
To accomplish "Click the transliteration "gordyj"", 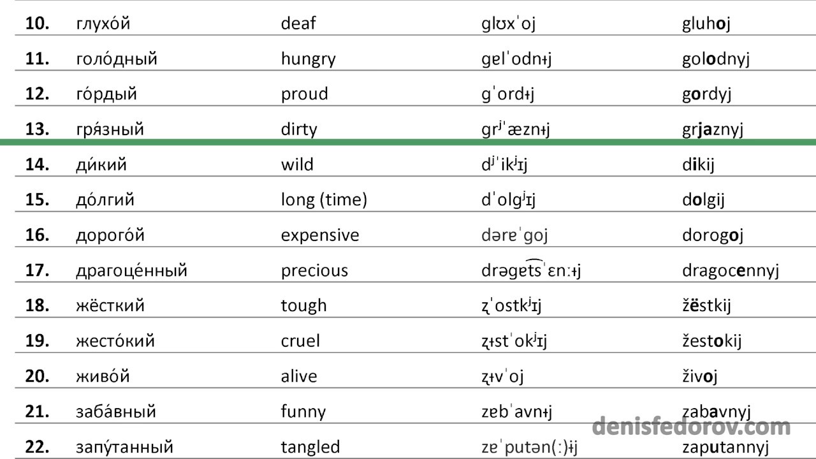I will (x=706, y=94).
